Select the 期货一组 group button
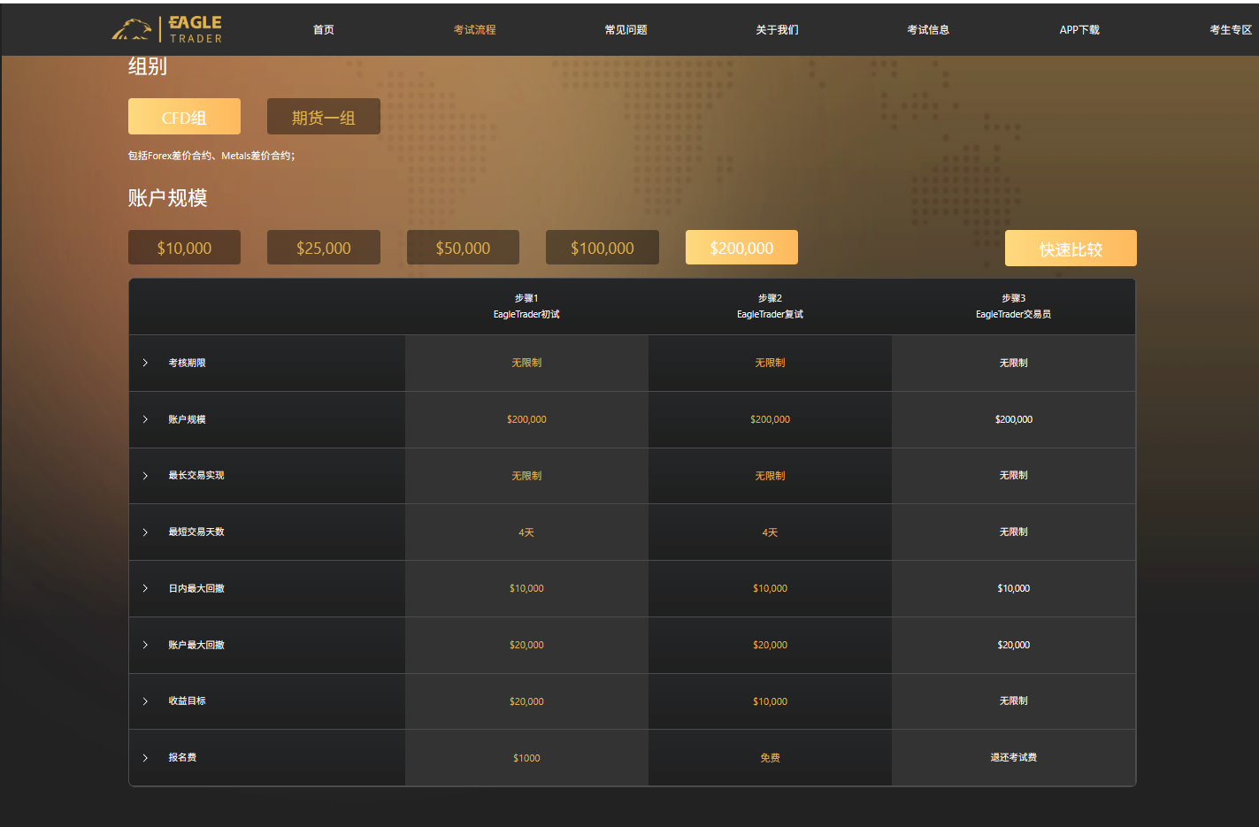 coord(324,117)
